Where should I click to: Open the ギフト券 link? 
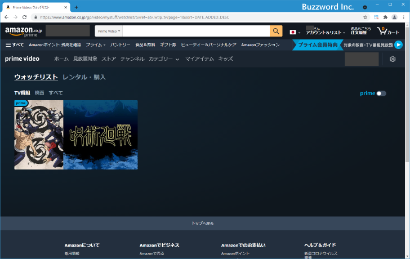[168, 45]
